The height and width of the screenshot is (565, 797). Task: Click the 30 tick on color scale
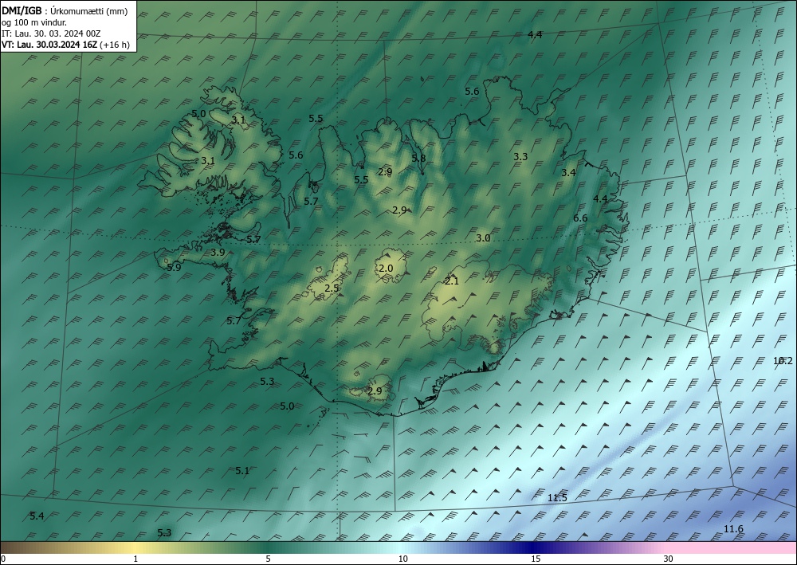(669, 559)
